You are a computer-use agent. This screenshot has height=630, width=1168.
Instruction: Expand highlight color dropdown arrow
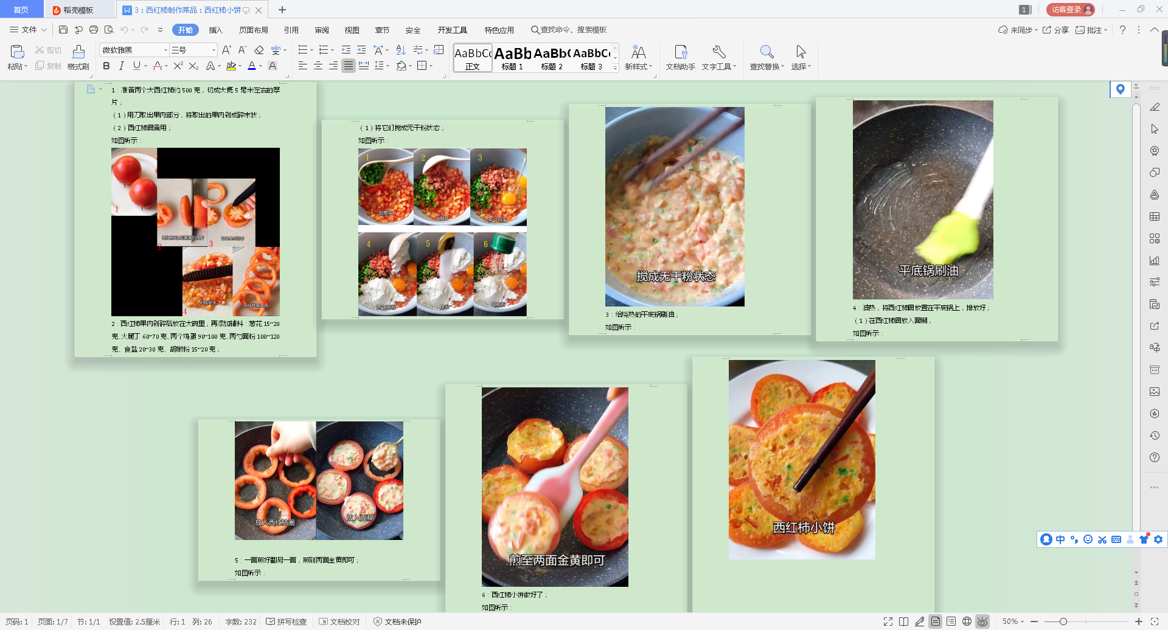pos(240,66)
